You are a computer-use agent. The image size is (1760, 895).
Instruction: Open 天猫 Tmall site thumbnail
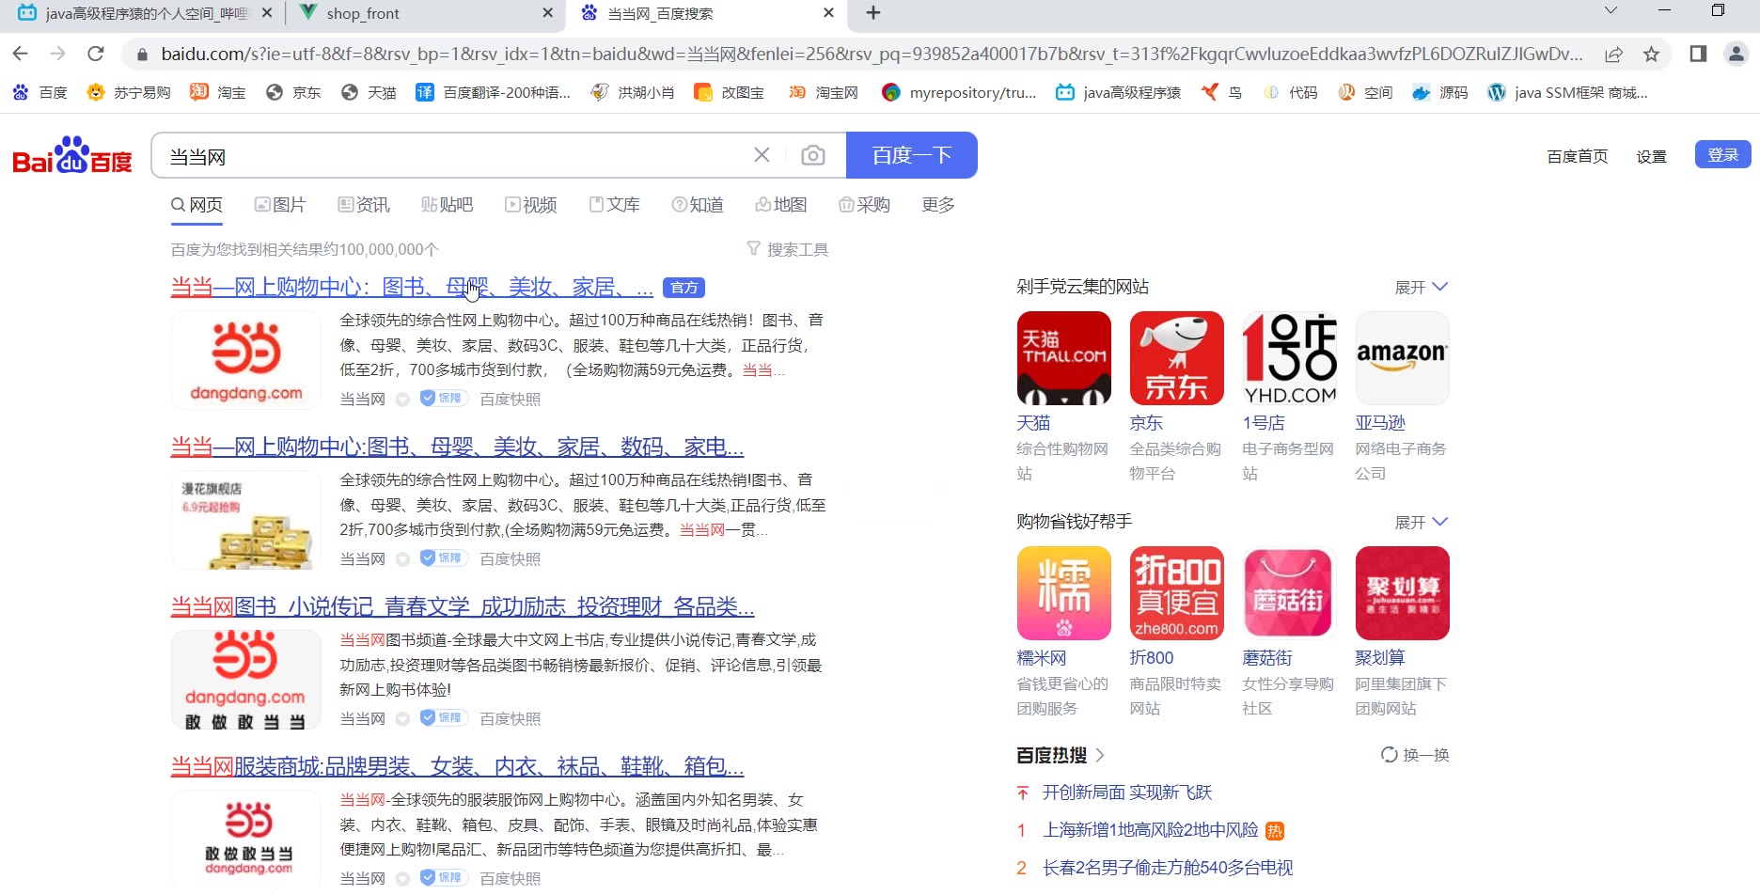pyautogui.click(x=1063, y=358)
